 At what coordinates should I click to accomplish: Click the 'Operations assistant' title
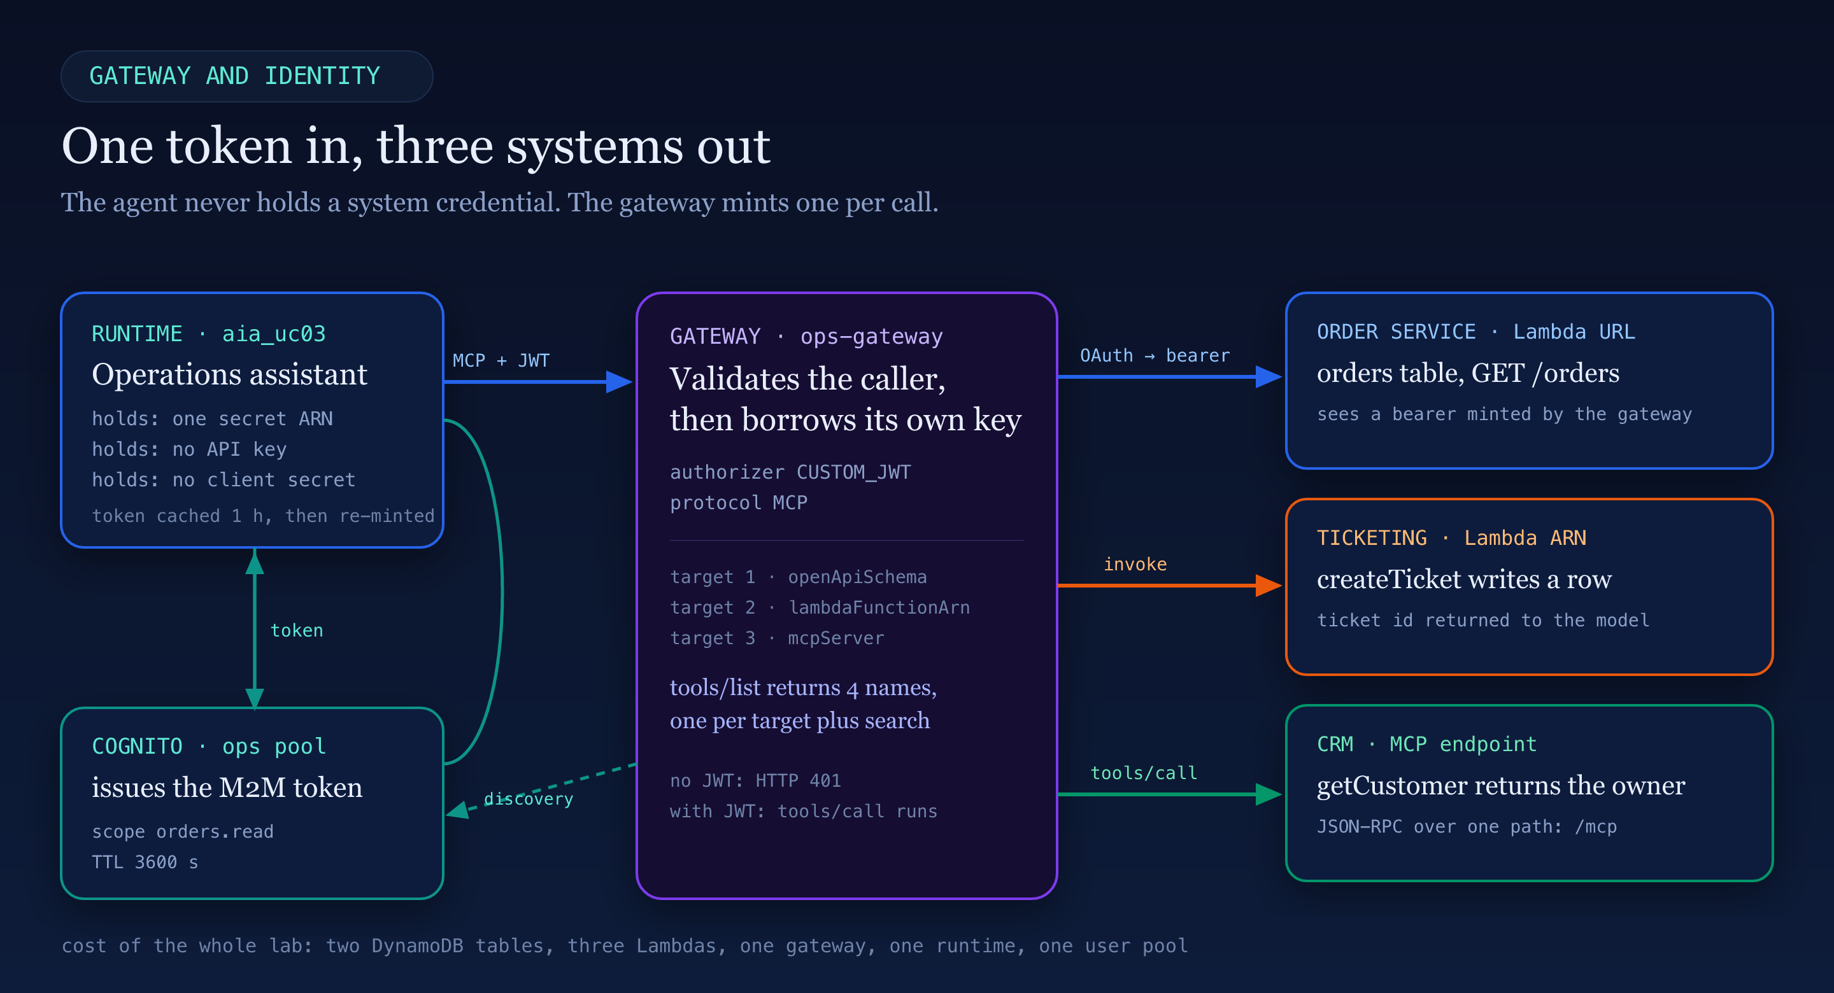tap(229, 374)
